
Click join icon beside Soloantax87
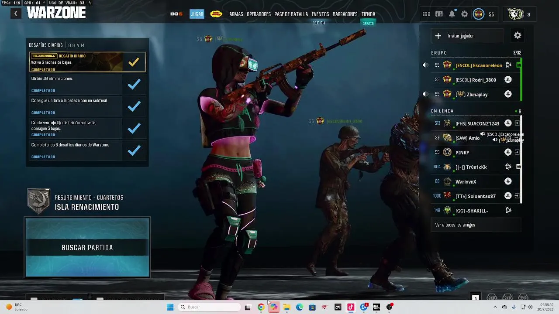coord(517,196)
